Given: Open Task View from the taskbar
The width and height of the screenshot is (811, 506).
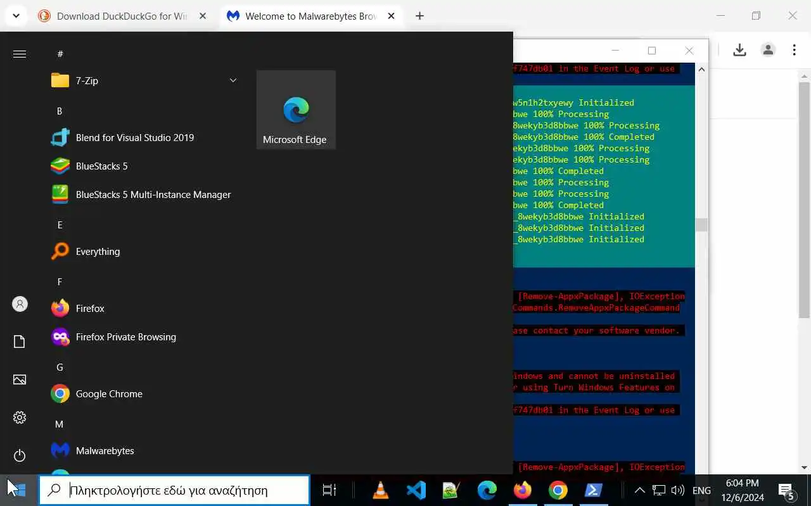Looking at the screenshot, I should (329, 490).
